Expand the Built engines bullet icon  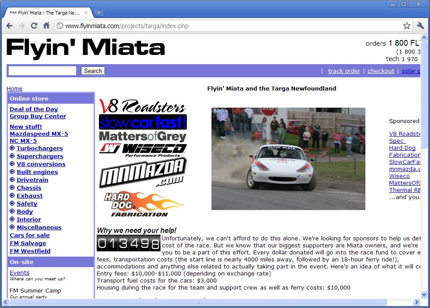[x=12, y=172]
